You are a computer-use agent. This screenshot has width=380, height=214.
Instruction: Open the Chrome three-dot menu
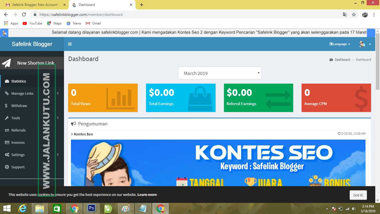coord(374,14)
